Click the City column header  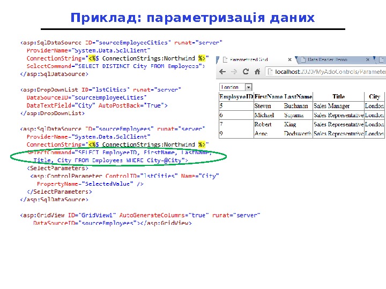374,96
